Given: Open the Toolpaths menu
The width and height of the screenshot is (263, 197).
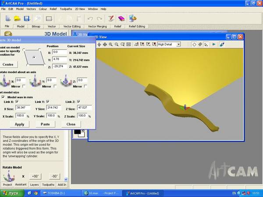Looking at the screenshot, I should click(66, 9).
